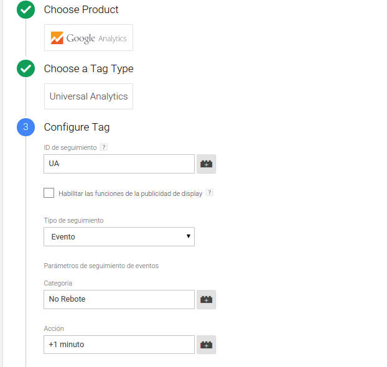This screenshot has height=367, width=387.
Task: Open variable picker next to Categoría field
Action: click(207, 299)
